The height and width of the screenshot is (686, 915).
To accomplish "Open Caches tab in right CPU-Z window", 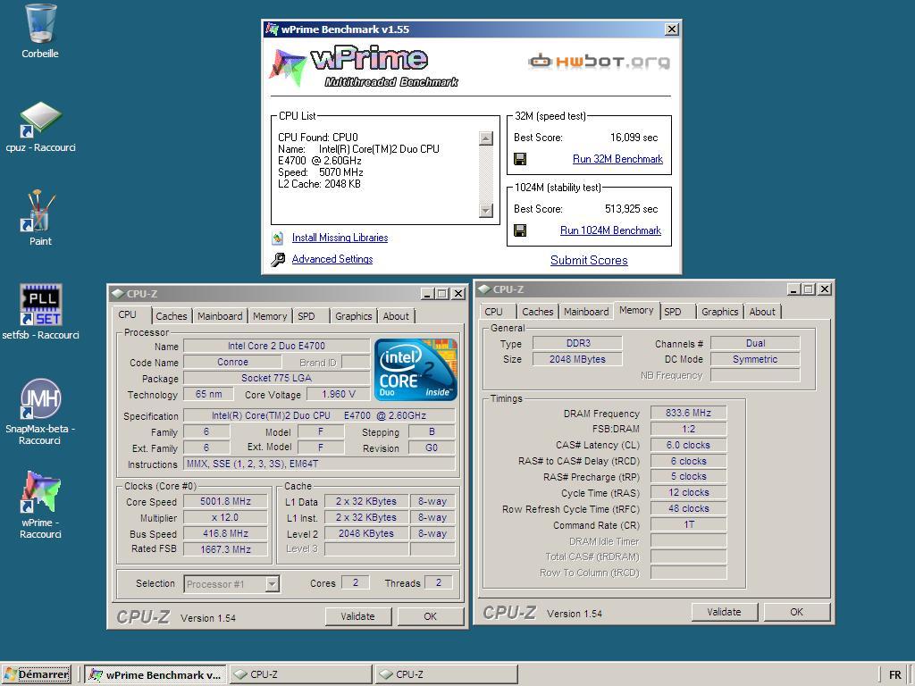I will [x=537, y=312].
